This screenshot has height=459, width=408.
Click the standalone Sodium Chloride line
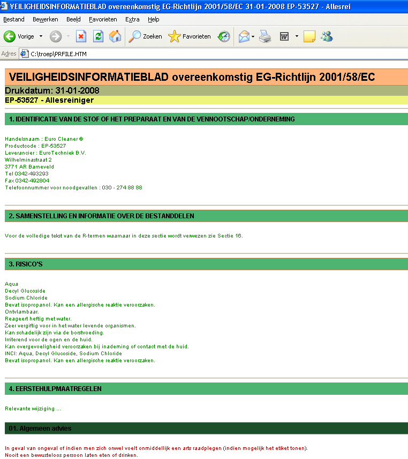pos(26,298)
